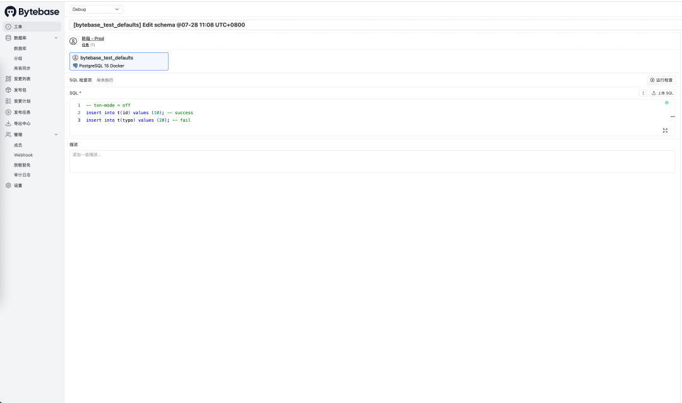Image resolution: width=682 pixels, height=403 pixels.
Task: Click the task status icon in bytebase_test_defaults card
Action: click(x=75, y=58)
